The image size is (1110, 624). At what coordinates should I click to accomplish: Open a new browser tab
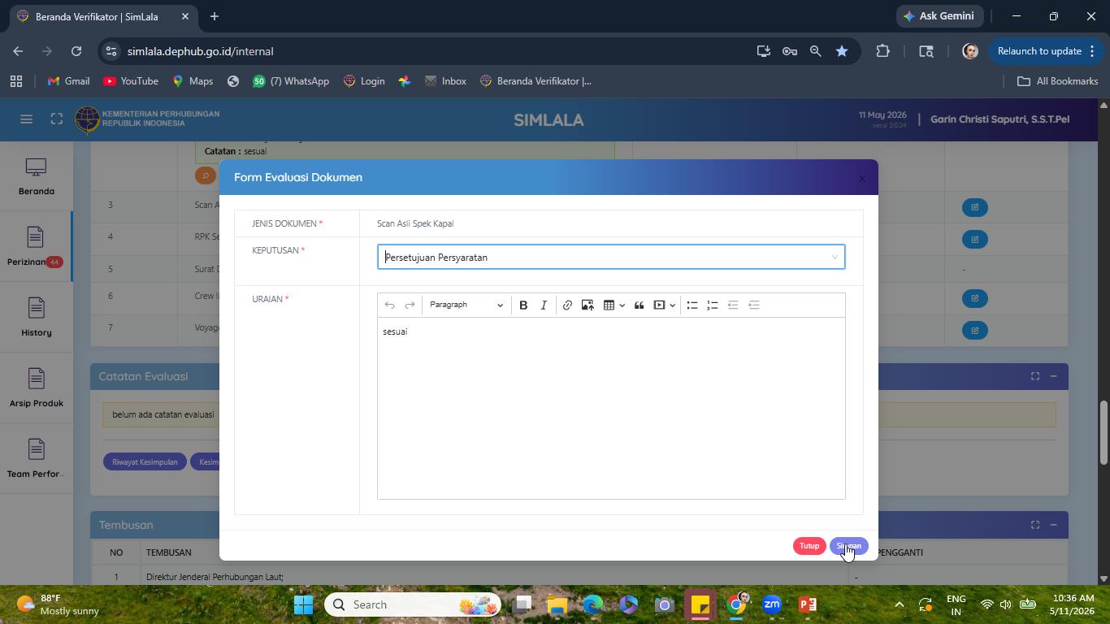coord(215,16)
